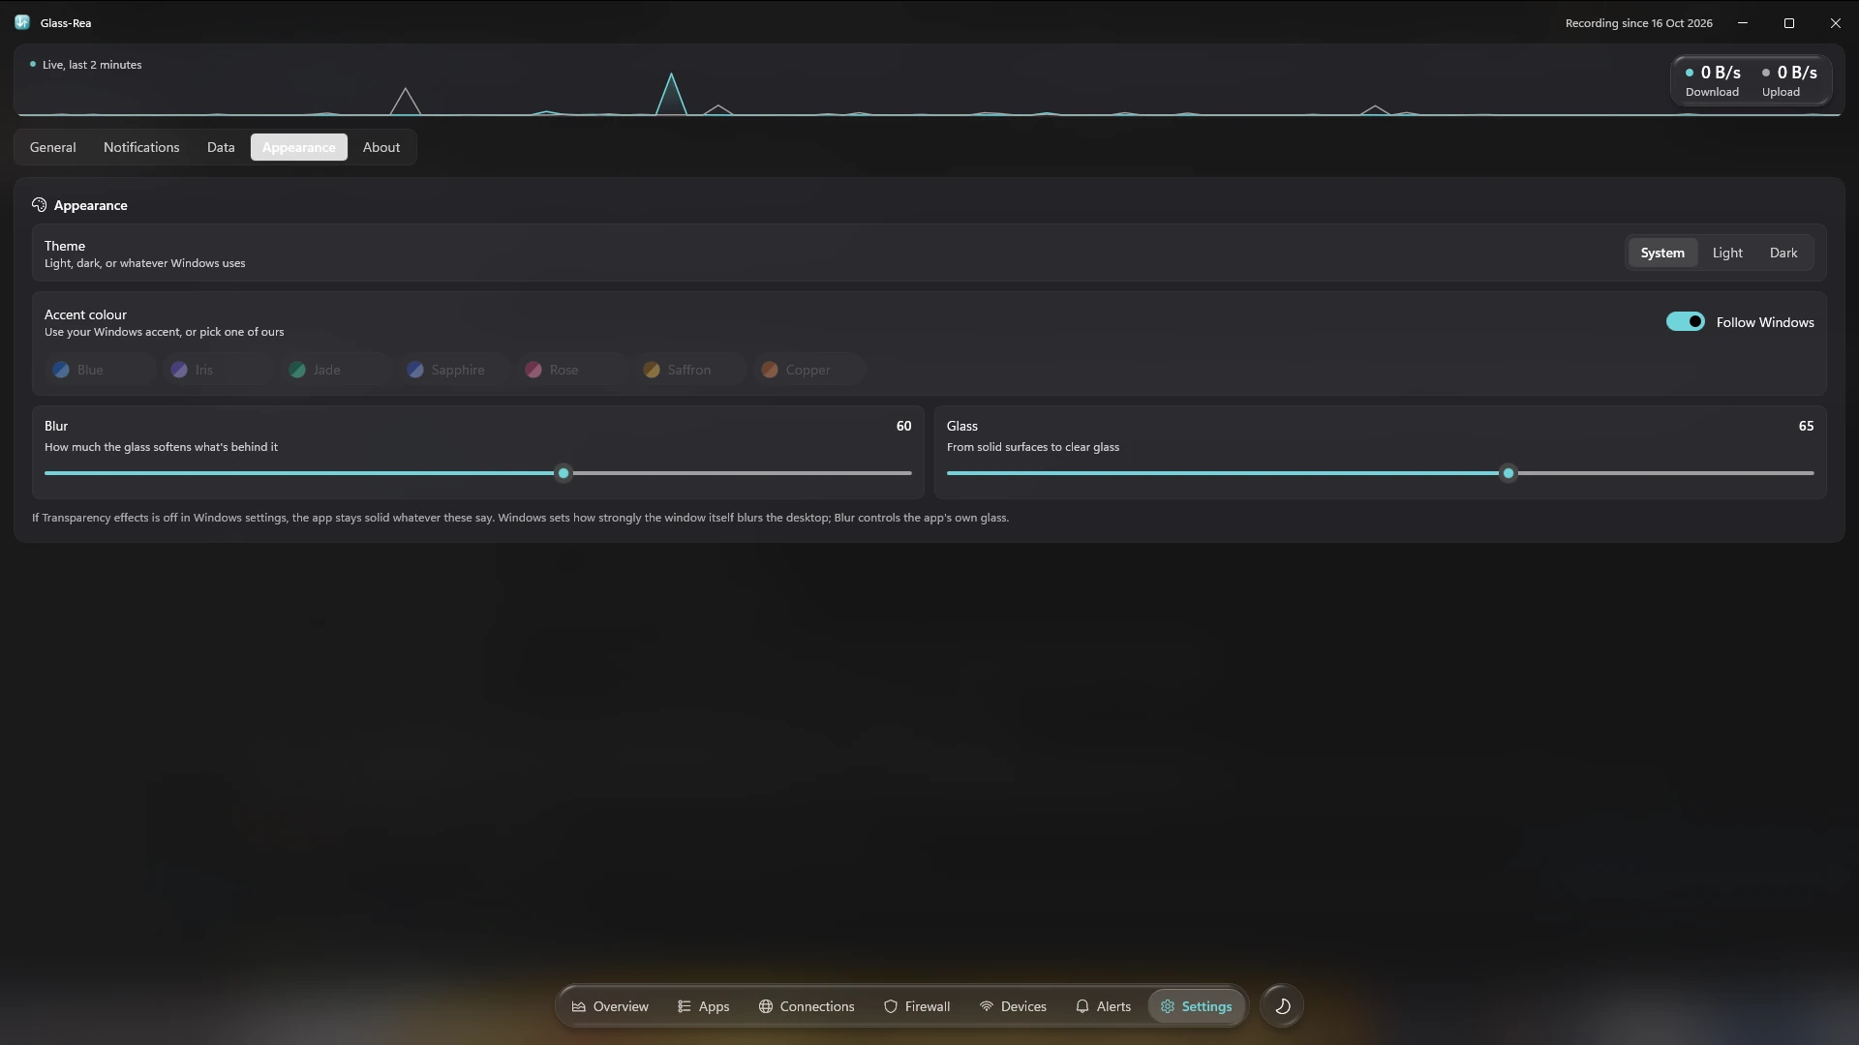Open Connections in the bottom dock

point(807,1006)
